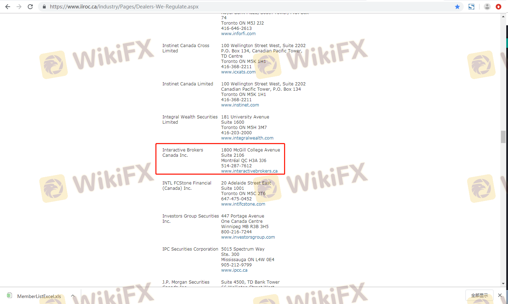Visit the www.instinet.com website link
This screenshot has height=304, width=508.
click(240, 105)
